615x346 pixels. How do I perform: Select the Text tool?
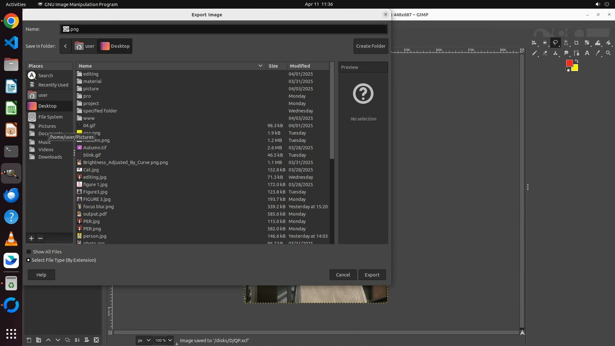coord(587,53)
